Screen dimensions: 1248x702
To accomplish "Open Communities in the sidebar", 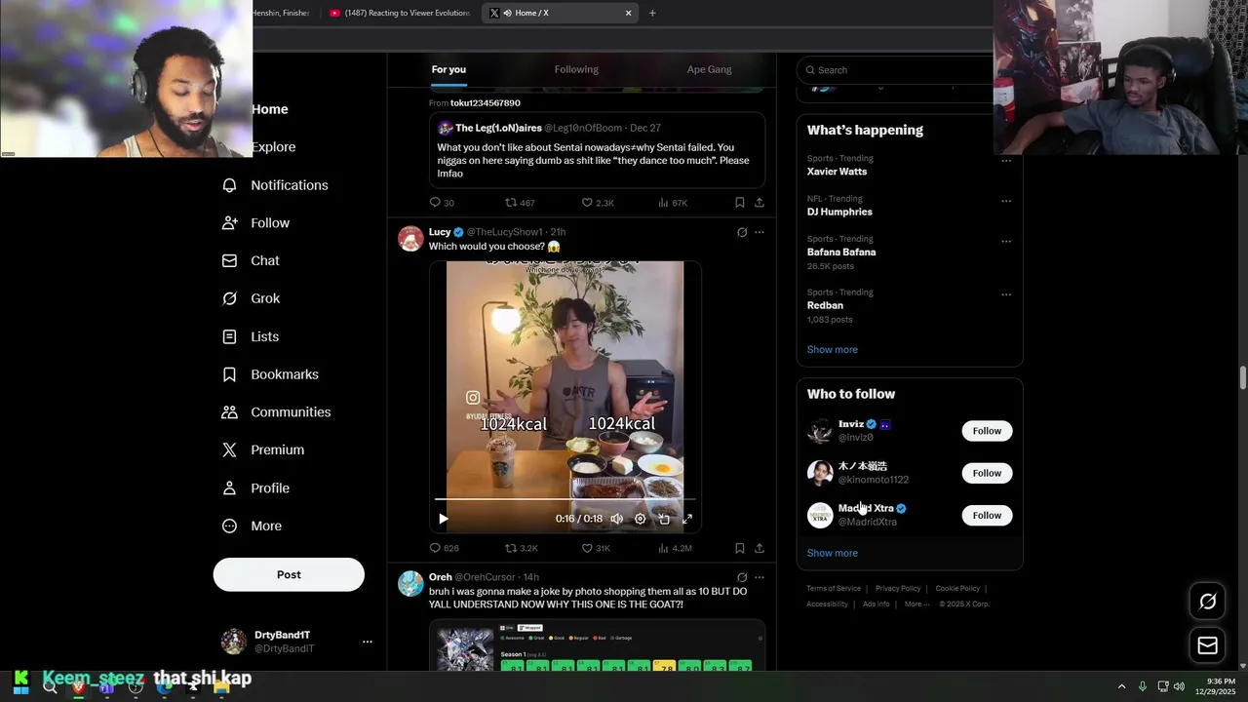I will coord(277,412).
